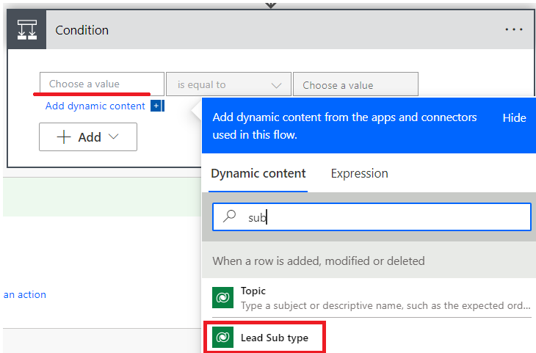Image resolution: width=536 pixels, height=353 pixels.
Task: Expand the Add button chevron
Action: [114, 137]
